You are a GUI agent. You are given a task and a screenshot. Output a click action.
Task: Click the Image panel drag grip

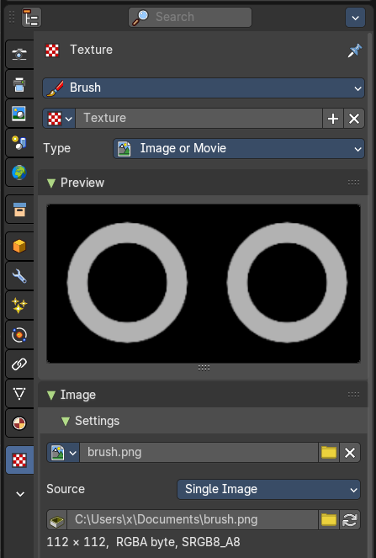(x=353, y=394)
